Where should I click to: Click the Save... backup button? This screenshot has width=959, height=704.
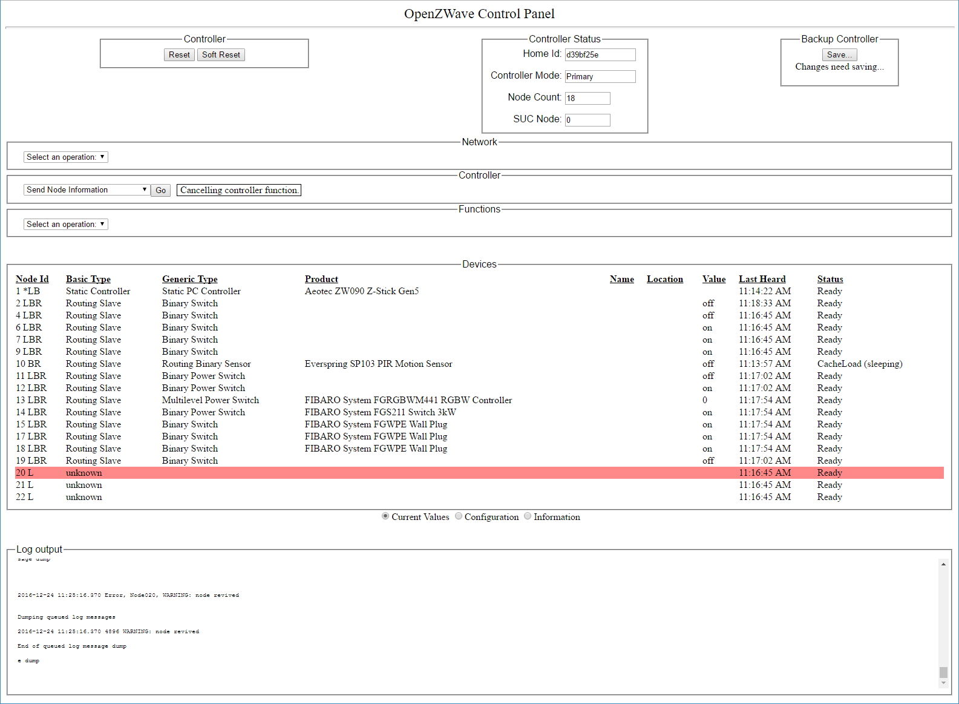point(839,54)
